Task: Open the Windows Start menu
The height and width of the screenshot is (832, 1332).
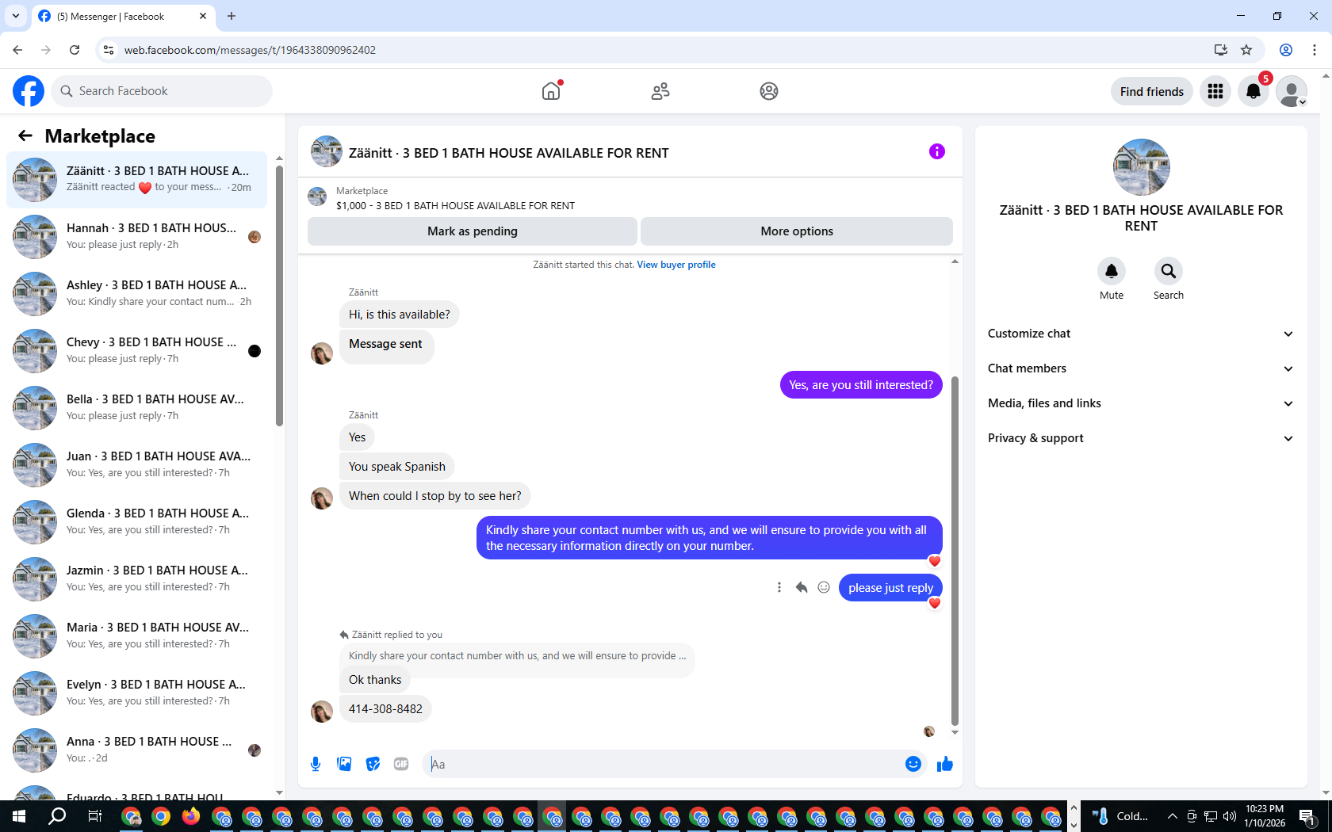Action: pos(19,816)
